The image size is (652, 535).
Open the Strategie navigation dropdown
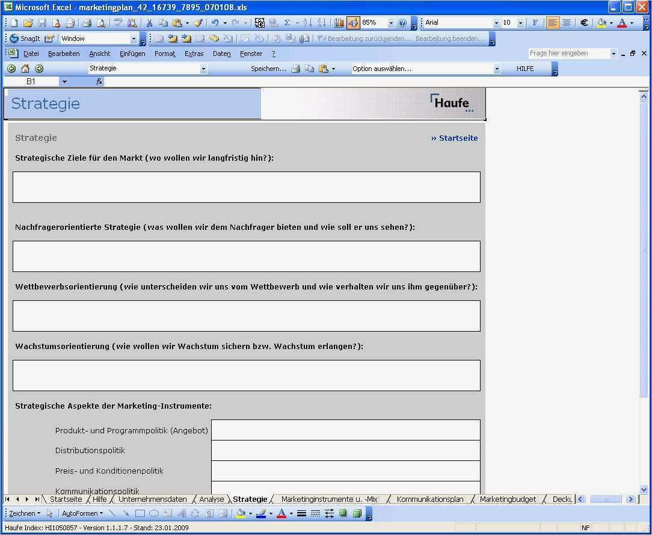pos(203,69)
